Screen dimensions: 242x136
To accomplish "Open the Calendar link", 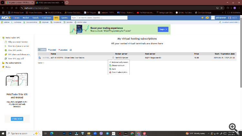I will click(x=68, y=22).
